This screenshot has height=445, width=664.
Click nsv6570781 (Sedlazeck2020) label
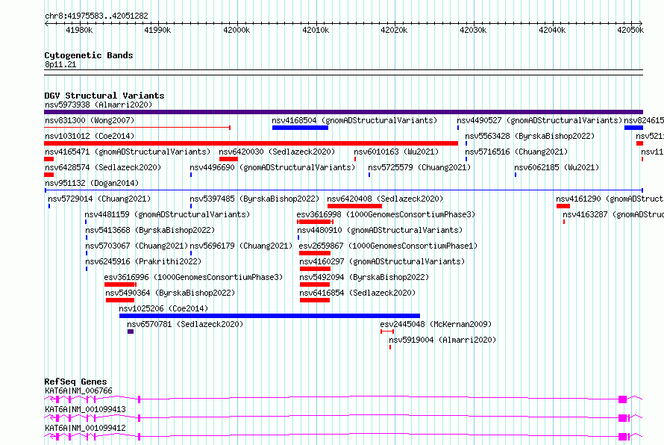point(185,324)
